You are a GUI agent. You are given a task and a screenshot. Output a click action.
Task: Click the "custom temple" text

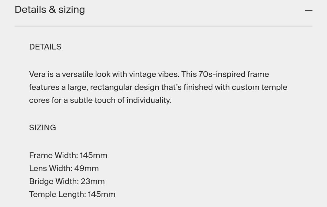click(259, 87)
